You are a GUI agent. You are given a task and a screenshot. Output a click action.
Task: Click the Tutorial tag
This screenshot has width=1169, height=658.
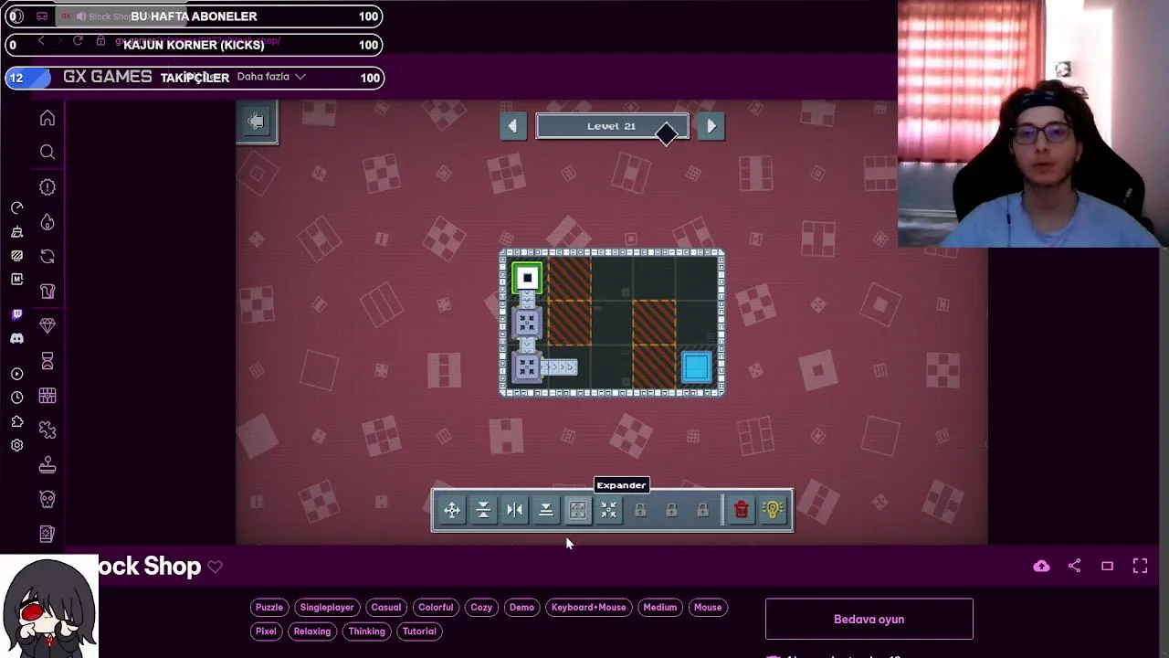(419, 631)
